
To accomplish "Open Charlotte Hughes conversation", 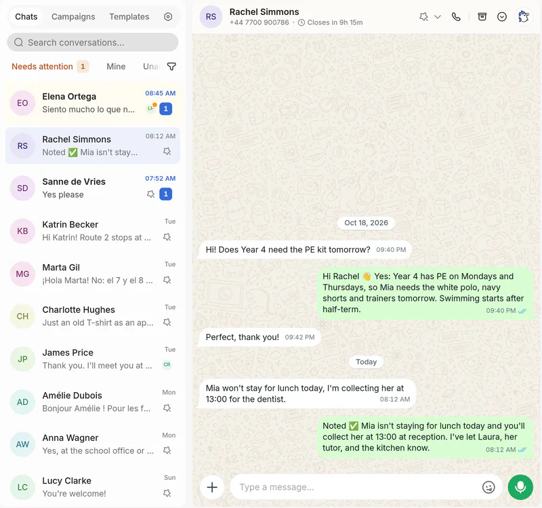I will click(x=93, y=316).
